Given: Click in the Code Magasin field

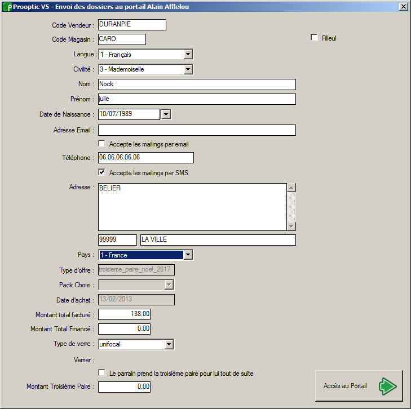Looking at the screenshot, I should point(122,39).
